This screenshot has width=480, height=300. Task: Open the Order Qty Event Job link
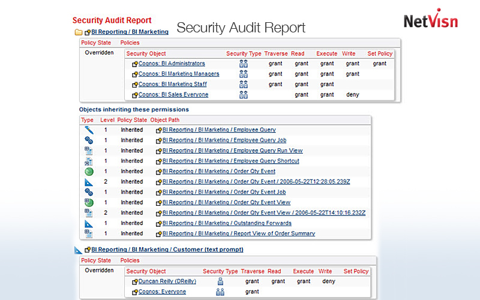(224, 192)
